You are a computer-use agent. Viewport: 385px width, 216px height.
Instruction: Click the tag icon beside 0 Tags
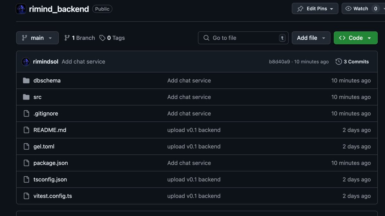(102, 38)
